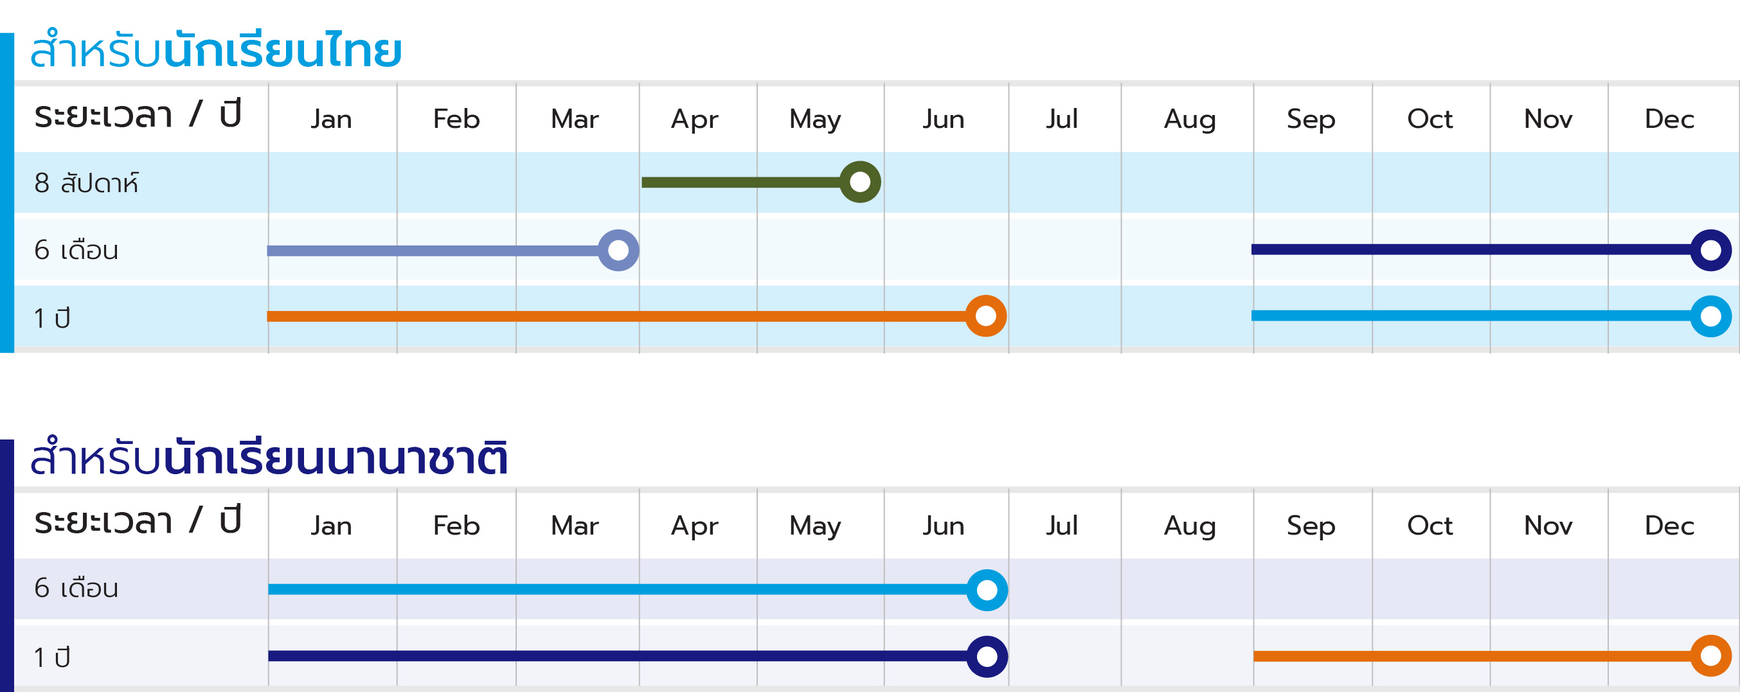Select the light blue circle in the international 6 เดือน row
The width and height of the screenshot is (1740, 692).
[x=987, y=590]
